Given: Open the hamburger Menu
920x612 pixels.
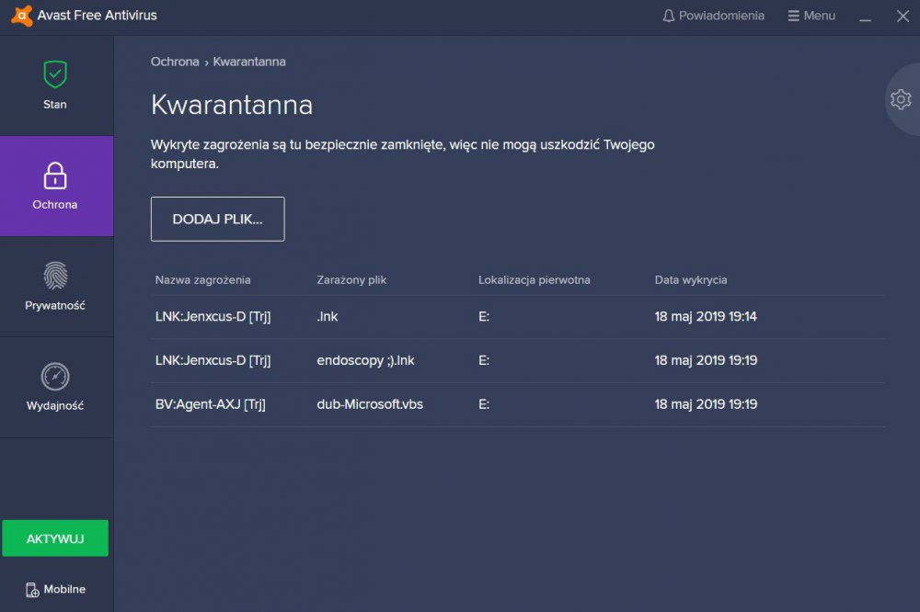Looking at the screenshot, I should click(x=811, y=16).
